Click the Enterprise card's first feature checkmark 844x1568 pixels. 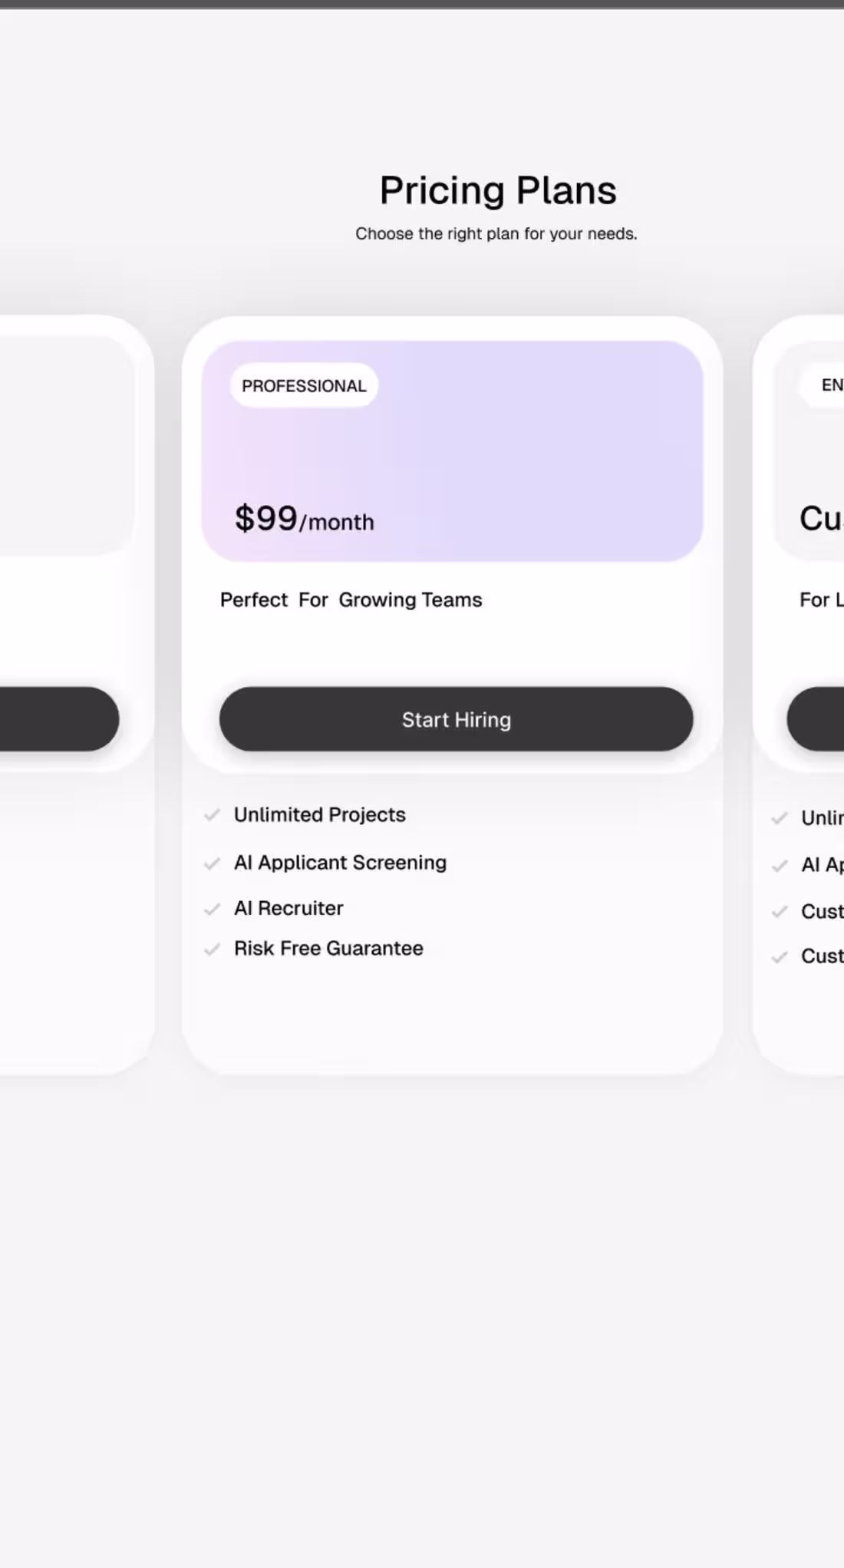780,819
